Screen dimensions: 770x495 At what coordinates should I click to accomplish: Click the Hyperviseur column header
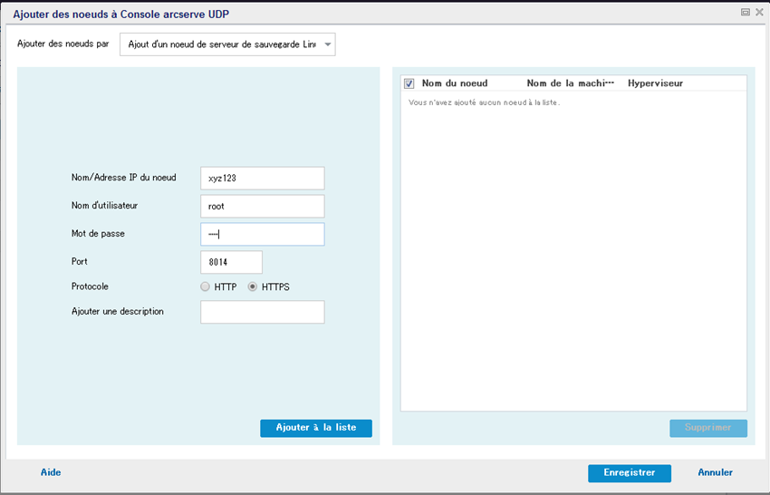(x=655, y=83)
